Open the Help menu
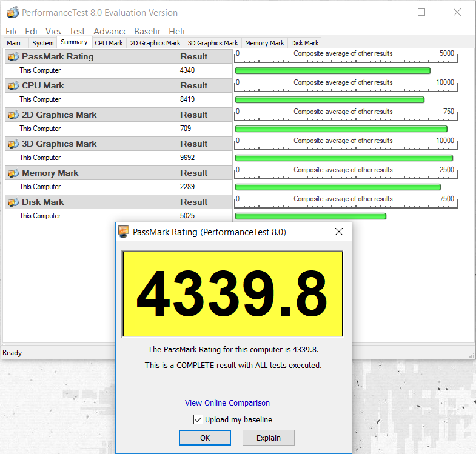Image resolution: width=476 pixels, height=454 pixels. pos(176,31)
